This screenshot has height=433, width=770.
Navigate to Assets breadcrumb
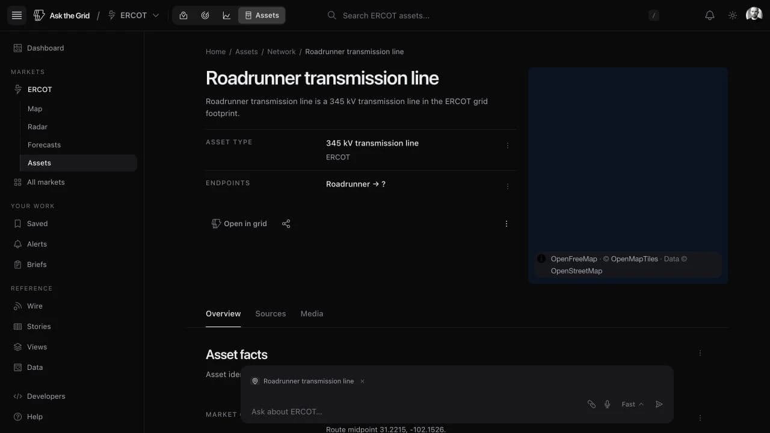pyautogui.click(x=246, y=52)
